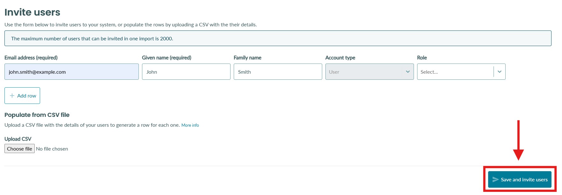Click the User value in Account type
The width and height of the screenshot is (562, 195).
[334, 72]
